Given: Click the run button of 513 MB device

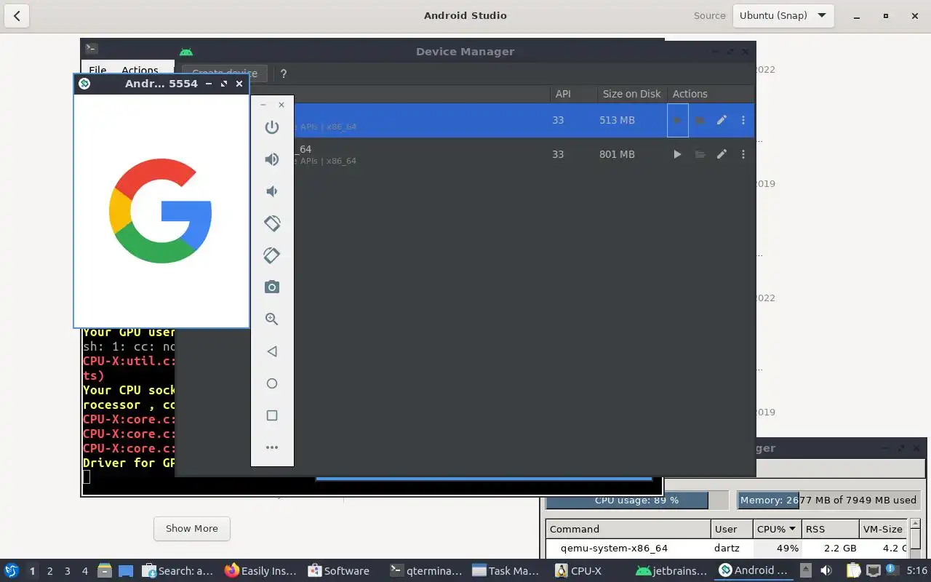Looking at the screenshot, I should pyautogui.click(x=677, y=120).
